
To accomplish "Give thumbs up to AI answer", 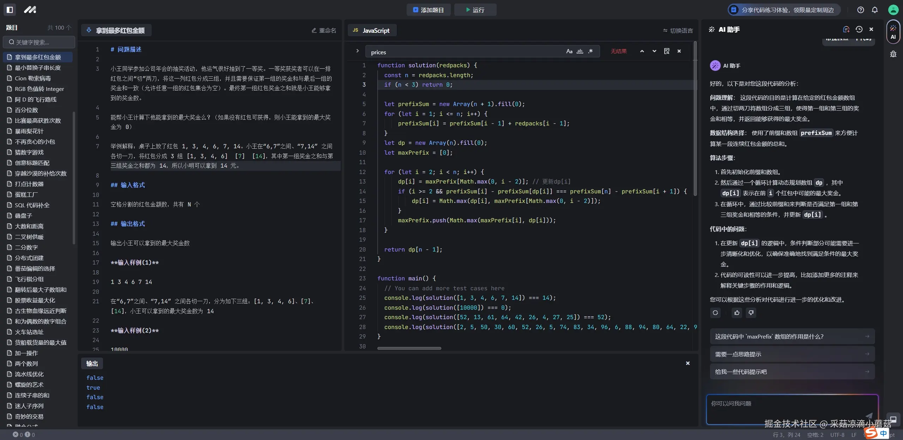I will pyautogui.click(x=737, y=313).
